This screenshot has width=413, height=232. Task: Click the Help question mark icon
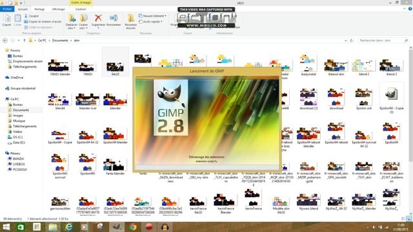pos(410,9)
